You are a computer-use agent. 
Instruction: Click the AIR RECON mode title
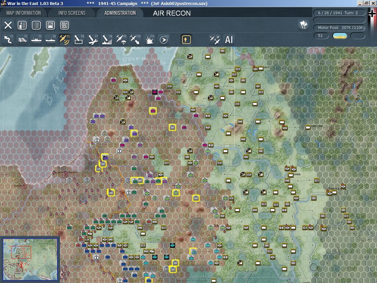tap(172, 13)
